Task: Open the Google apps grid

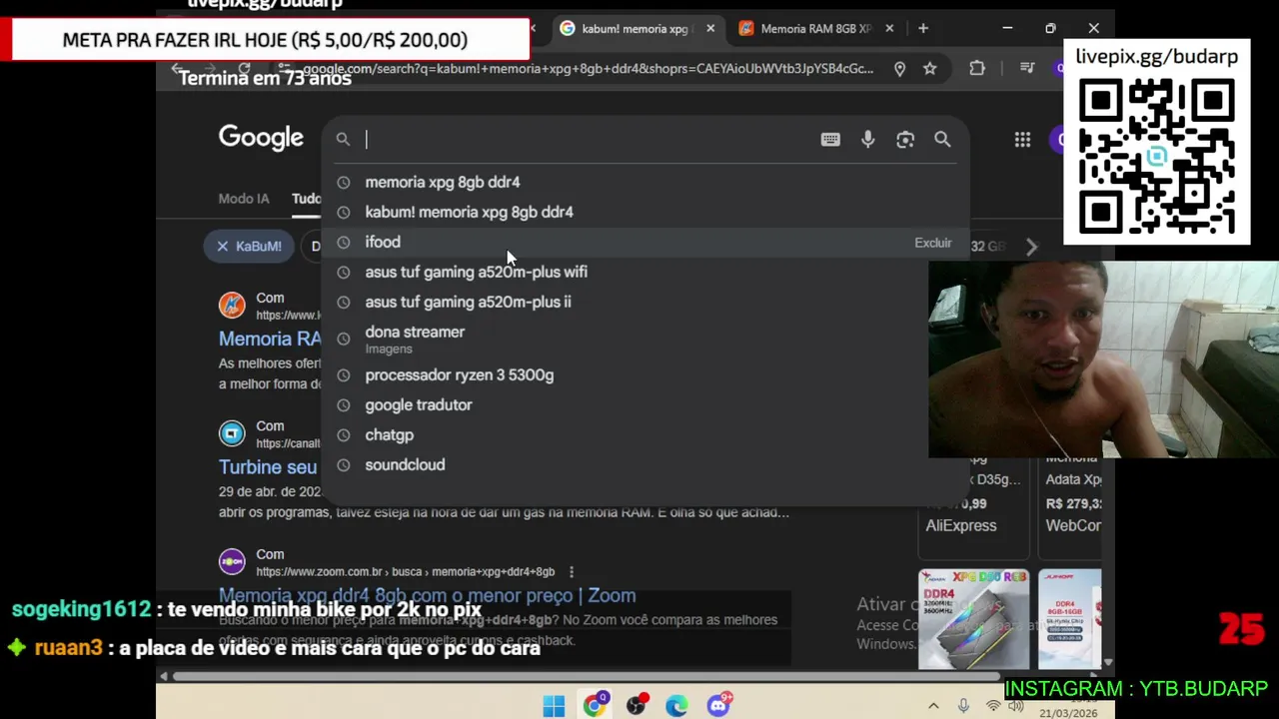Action: [x=1022, y=140]
